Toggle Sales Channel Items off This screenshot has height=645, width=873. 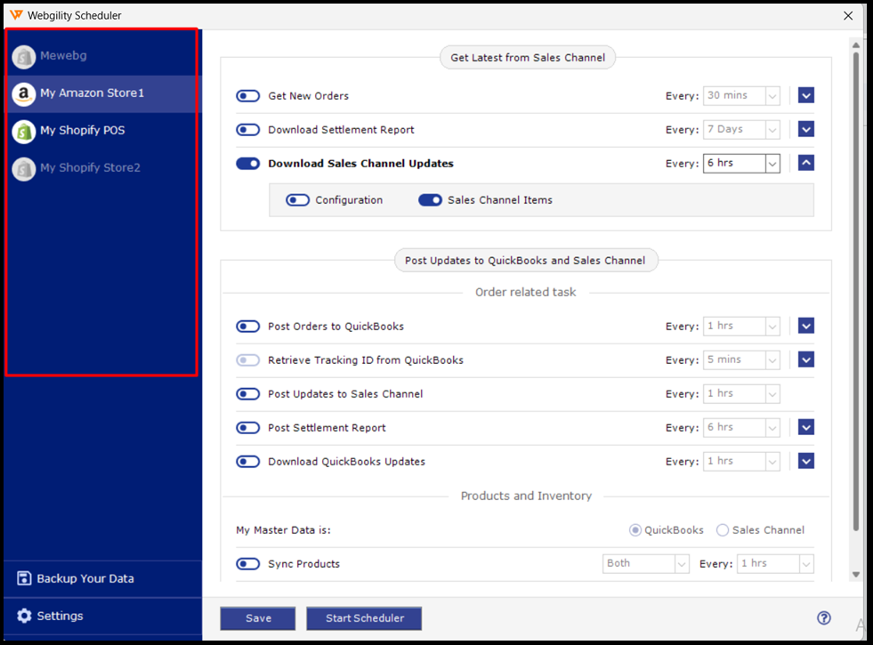pos(430,200)
